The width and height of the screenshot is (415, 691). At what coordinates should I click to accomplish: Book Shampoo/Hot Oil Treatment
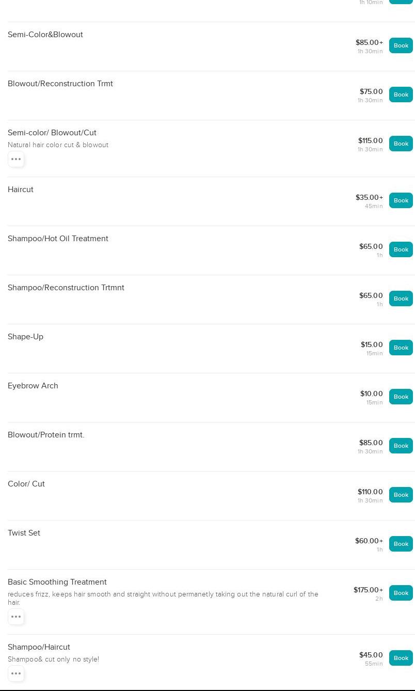(401, 249)
